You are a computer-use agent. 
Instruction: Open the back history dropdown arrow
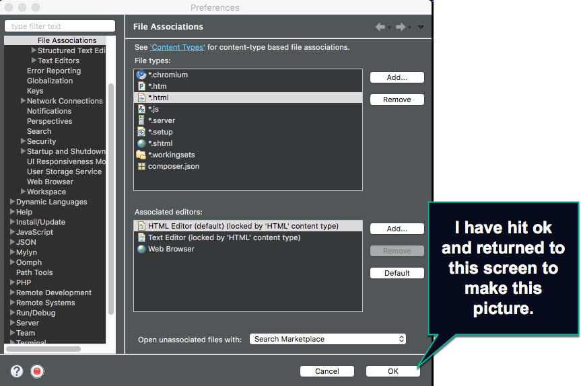pyautogui.click(x=389, y=28)
